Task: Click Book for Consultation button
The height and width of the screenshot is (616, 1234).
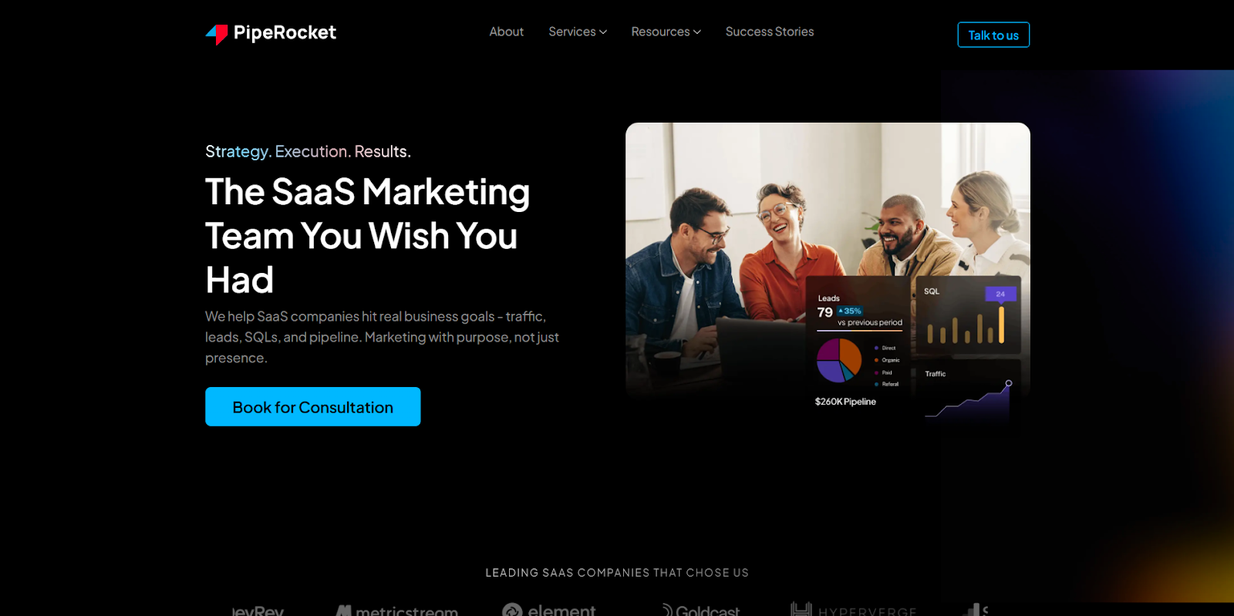Action: click(x=313, y=406)
